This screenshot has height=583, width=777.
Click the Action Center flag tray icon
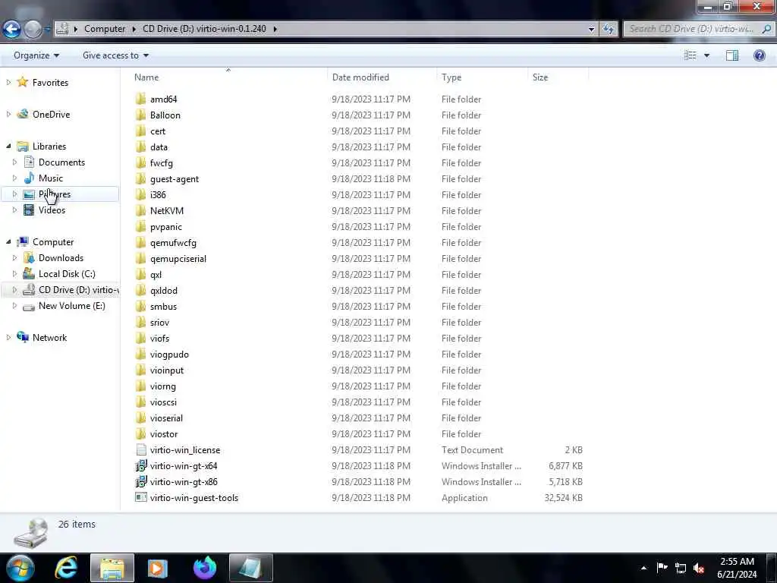662,568
